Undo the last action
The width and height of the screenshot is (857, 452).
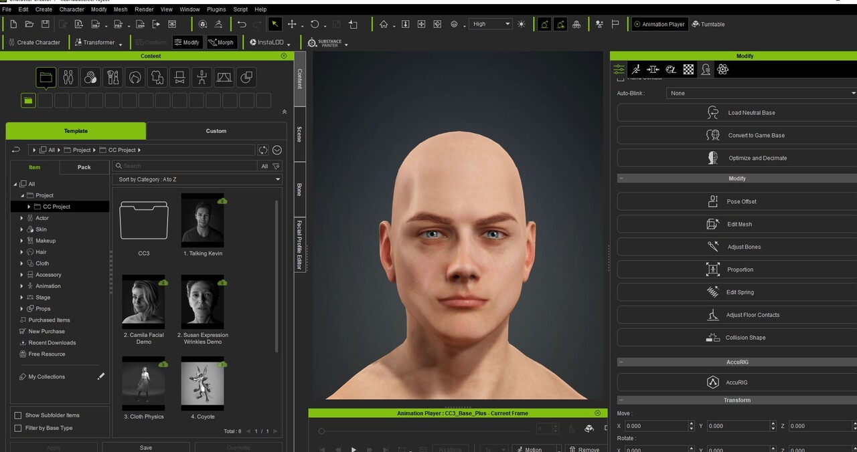coord(242,24)
